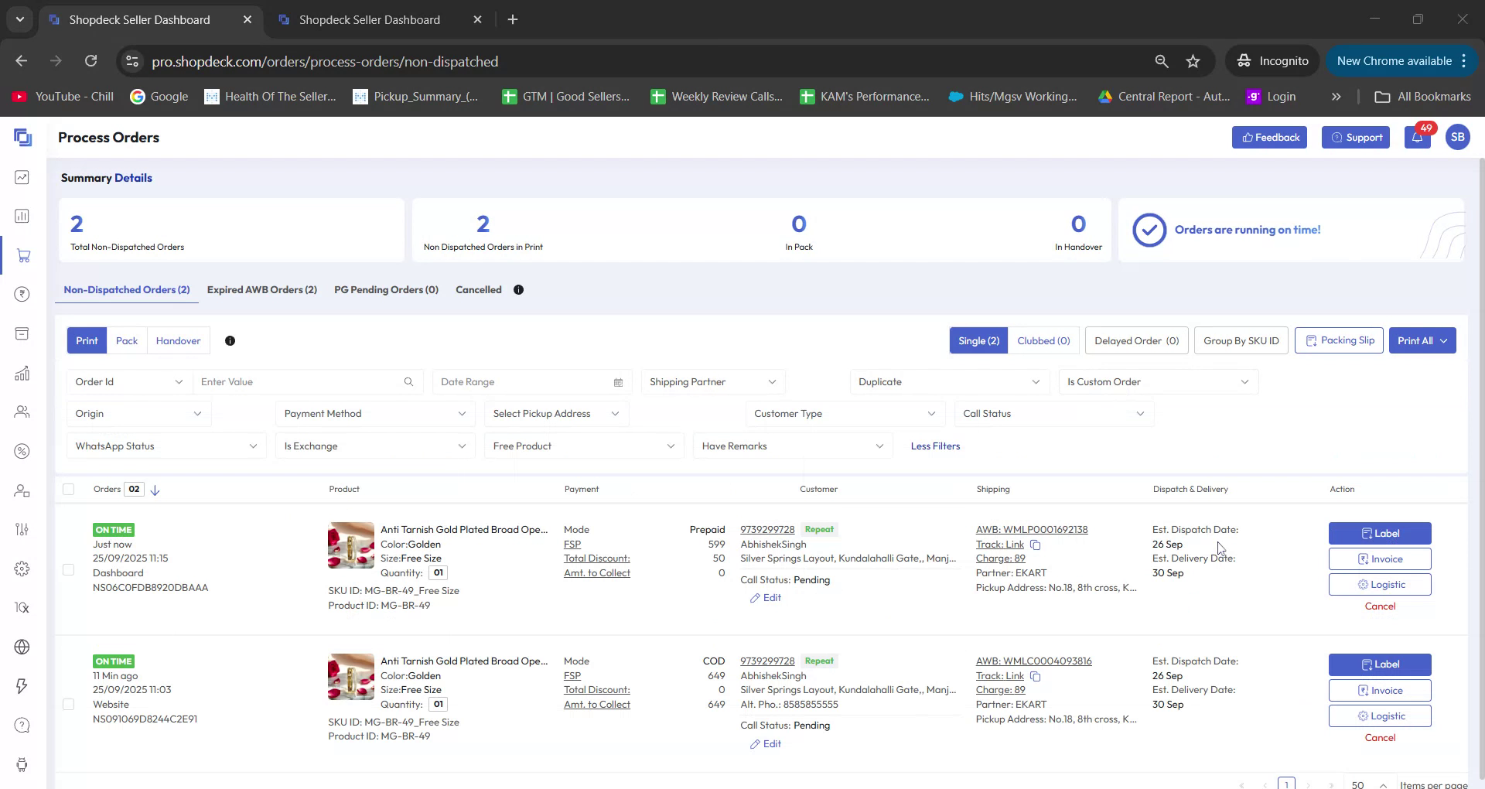This screenshot has width=1485, height=789.
Task: Open the Payment Method dropdown
Action: 374,413
